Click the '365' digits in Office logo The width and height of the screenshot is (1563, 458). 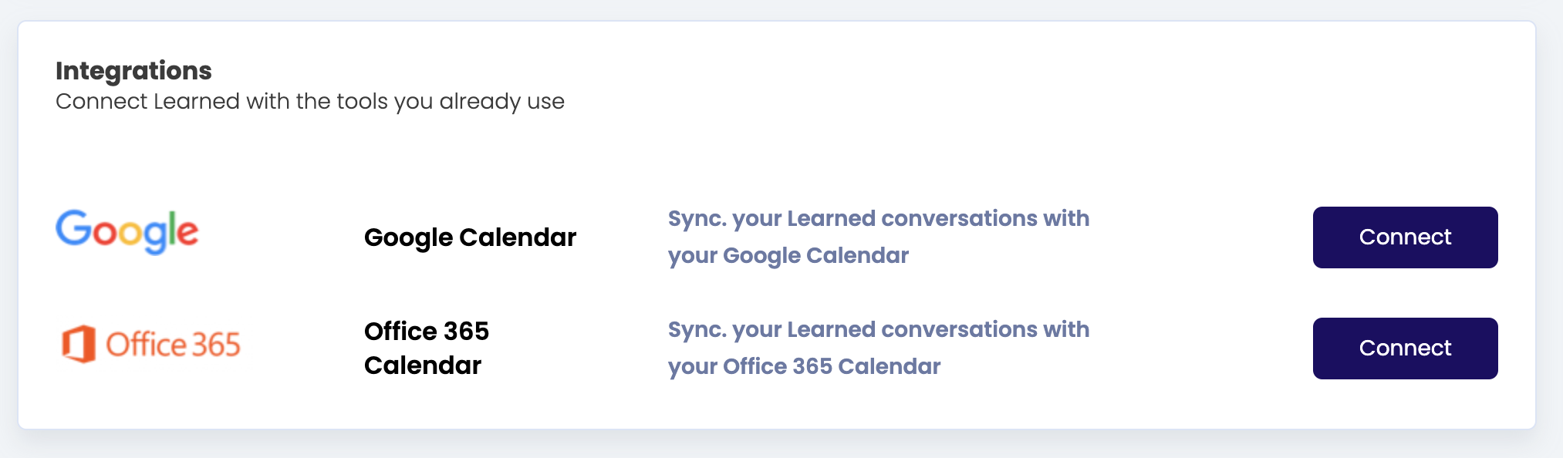coord(216,345)
